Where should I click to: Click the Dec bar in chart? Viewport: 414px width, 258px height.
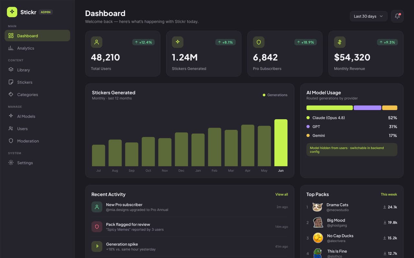click(181, 149)
